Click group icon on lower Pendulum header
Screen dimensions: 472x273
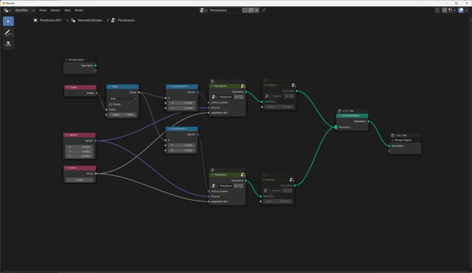click(243, 175)
